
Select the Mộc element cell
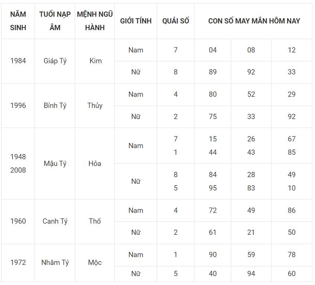pos(95,263)
